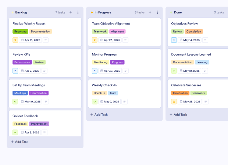The width and height of the screenshot is (228, 165).
Task: Change priority on Team Objective Alignment card
Action: click(x=95, y=40)
